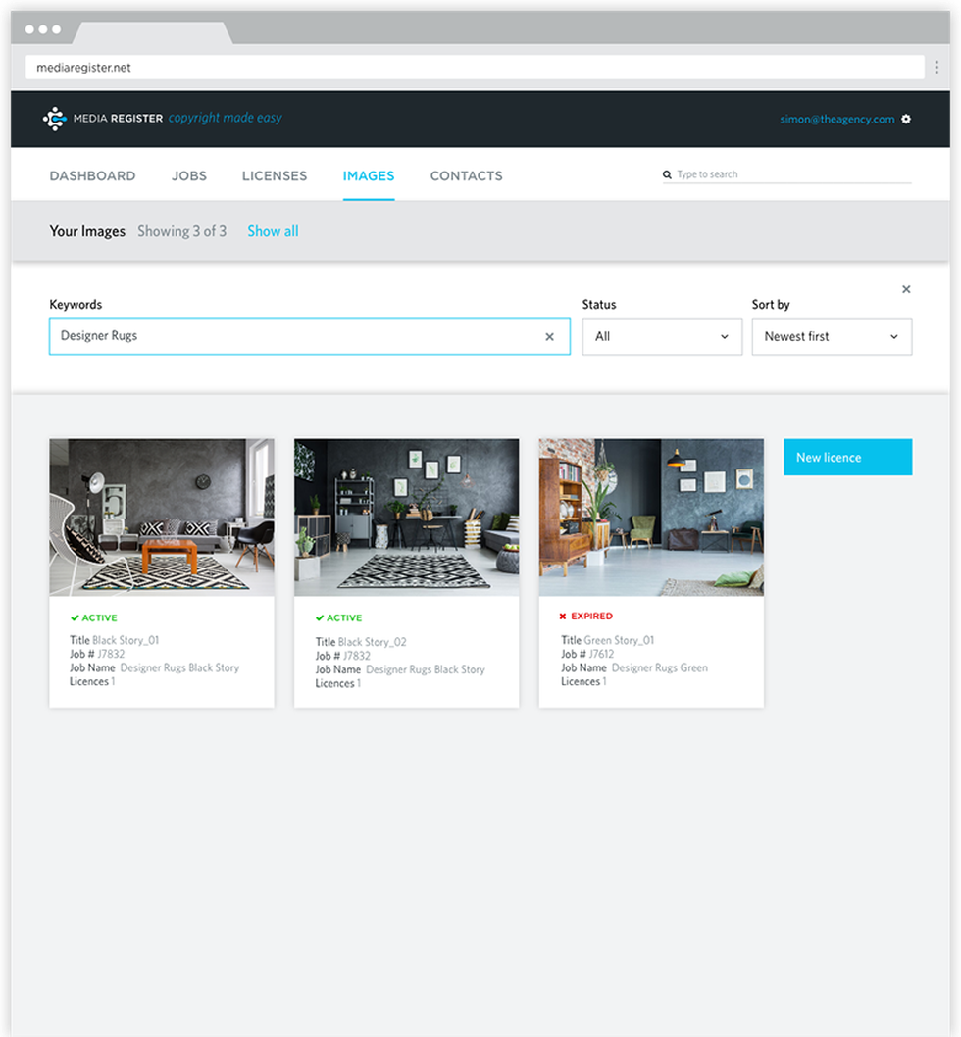Screen dimensions: 961x1037
Task: Clear the Designer Rugs keyword text
Action: pyautogui.click(x=549, y=337)
